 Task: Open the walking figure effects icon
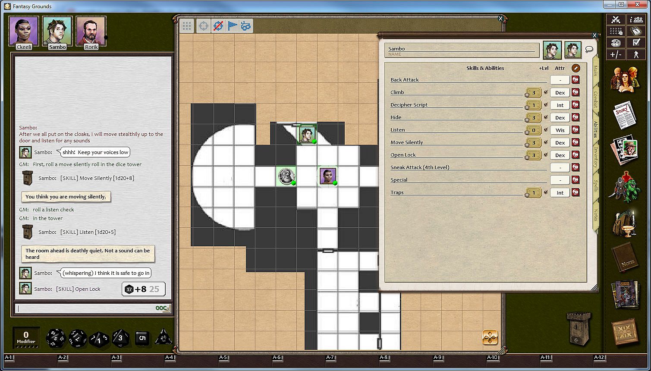pos(636,54)
